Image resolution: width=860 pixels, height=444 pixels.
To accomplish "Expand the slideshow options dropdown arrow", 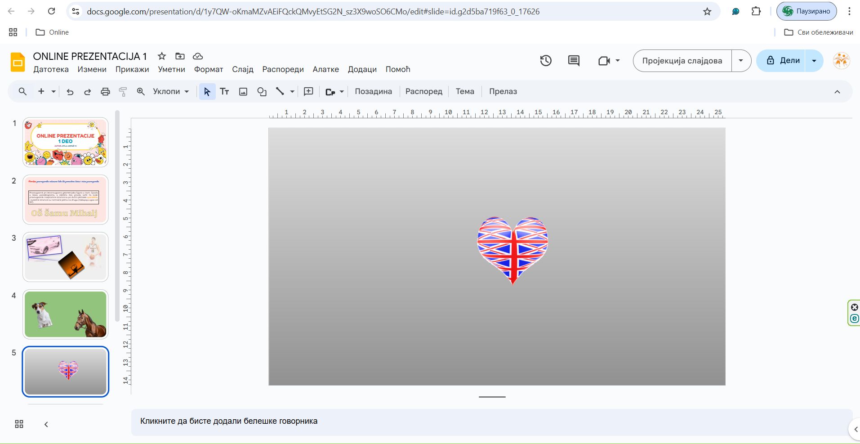I will point(741,61).
